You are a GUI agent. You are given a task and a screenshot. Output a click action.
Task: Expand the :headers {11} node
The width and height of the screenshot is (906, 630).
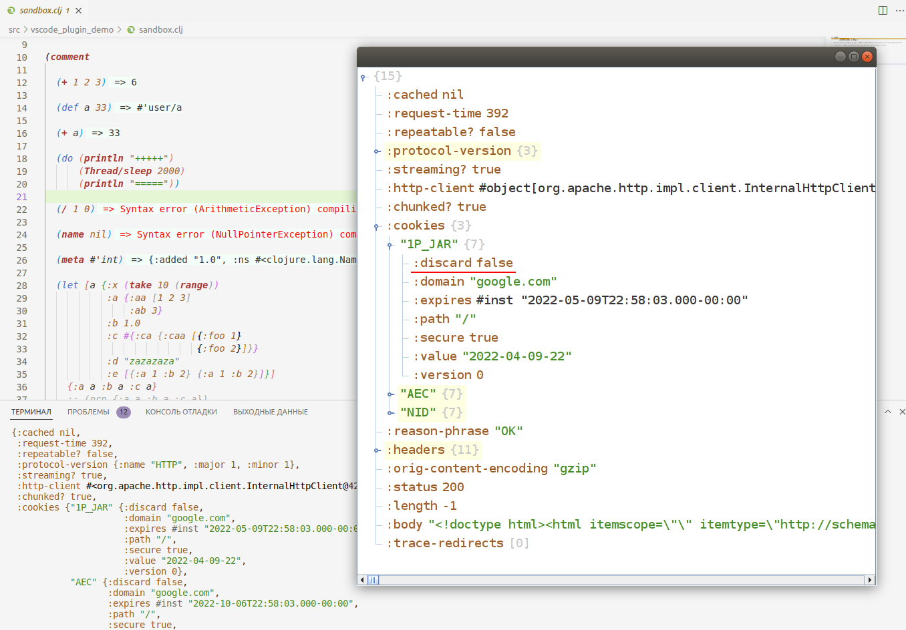click(x=377, y=450)
